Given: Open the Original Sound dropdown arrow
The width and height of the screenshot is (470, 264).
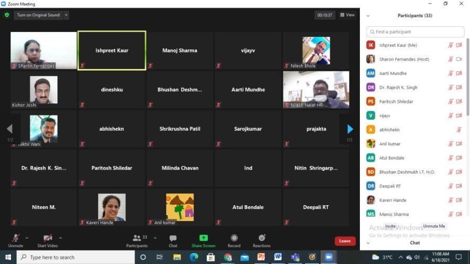Looking at the screenshot, I should [x=66, y=15].
